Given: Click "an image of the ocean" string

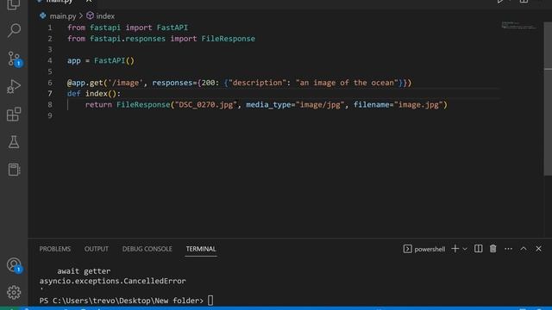Looking at the screenshot, I should click(x=347, y=83).
